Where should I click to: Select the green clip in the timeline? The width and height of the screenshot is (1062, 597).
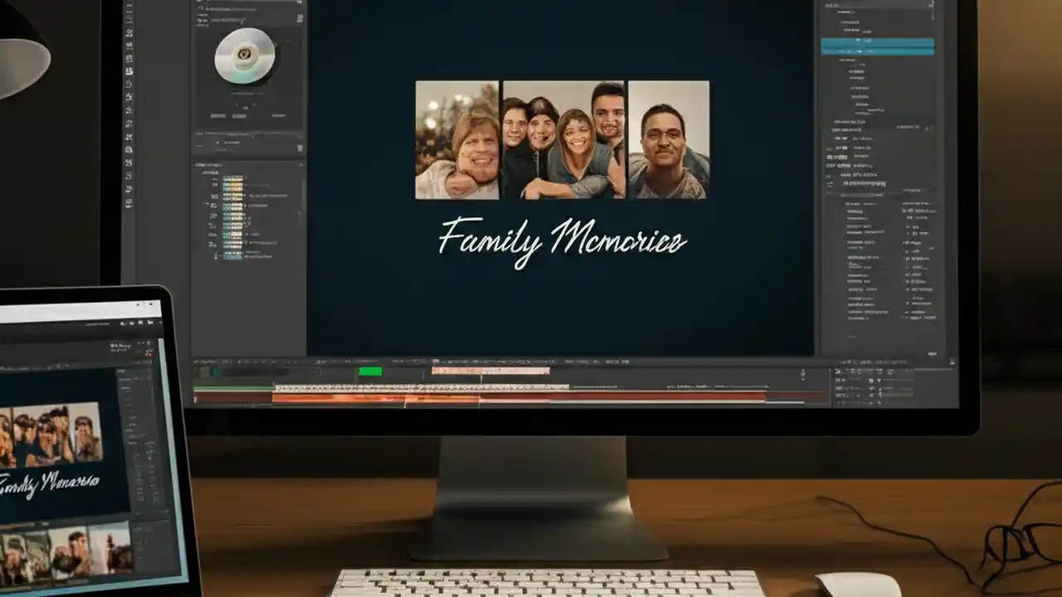tap(369, 371)
